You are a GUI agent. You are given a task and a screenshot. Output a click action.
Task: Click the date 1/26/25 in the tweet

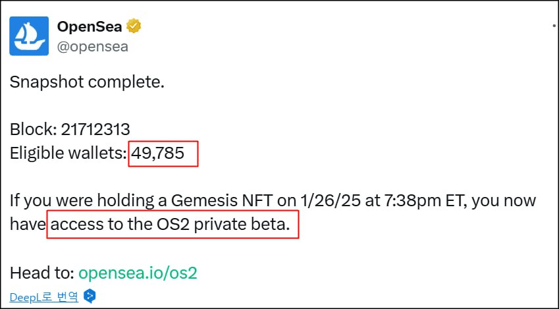[331, 200]
